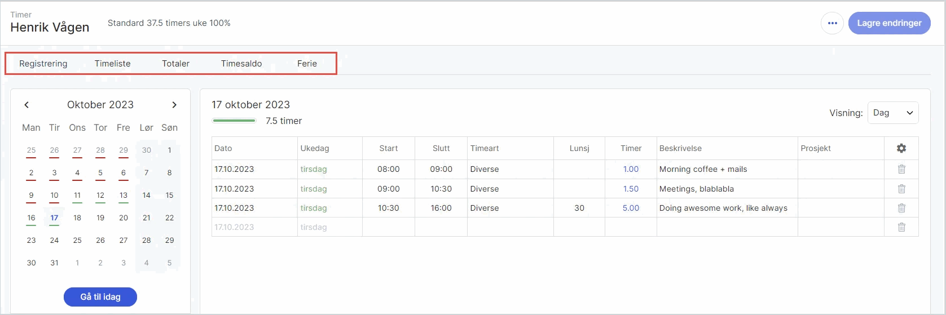946x315 pixels.
Task: Edit start time 08:00
Action: coord(389,169)
